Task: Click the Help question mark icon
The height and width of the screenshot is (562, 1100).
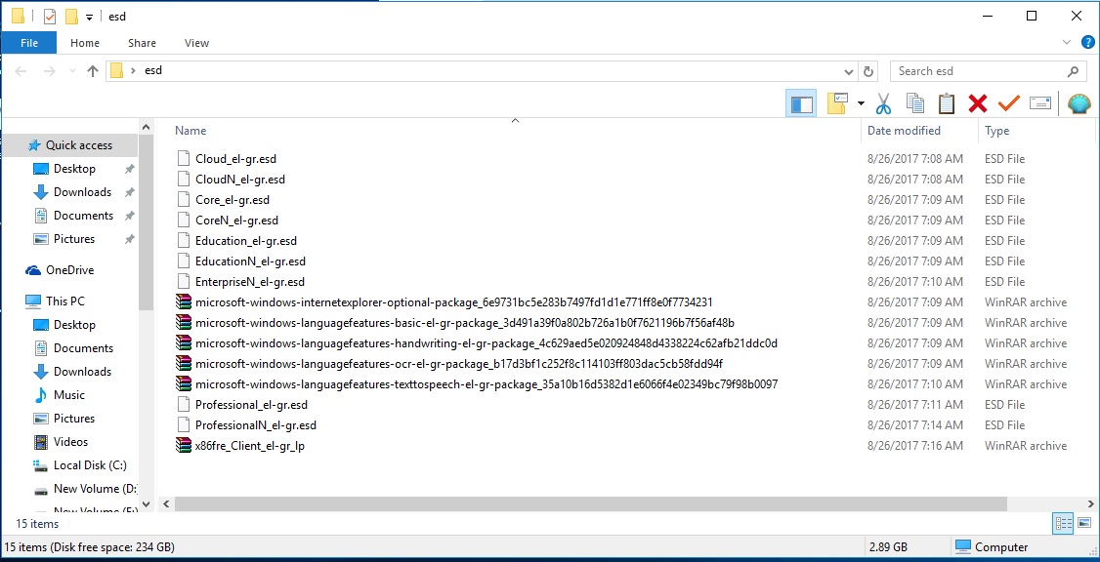Action: 1088,42
